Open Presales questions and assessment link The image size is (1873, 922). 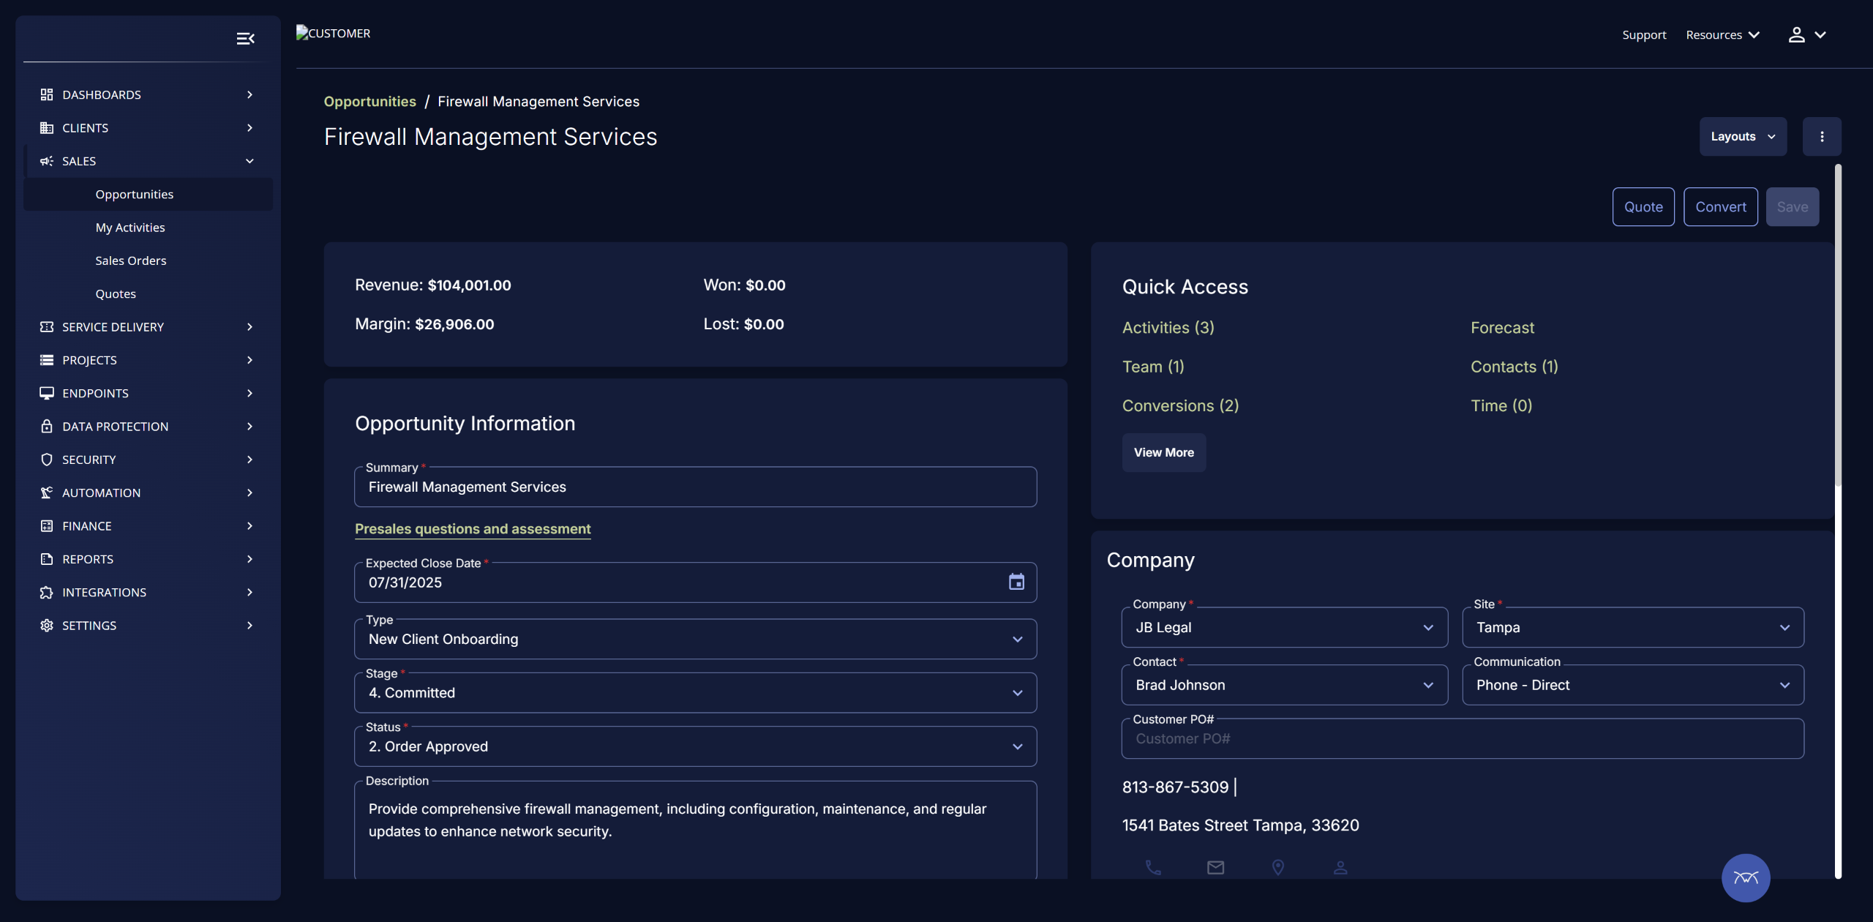(x=473, y=529)
